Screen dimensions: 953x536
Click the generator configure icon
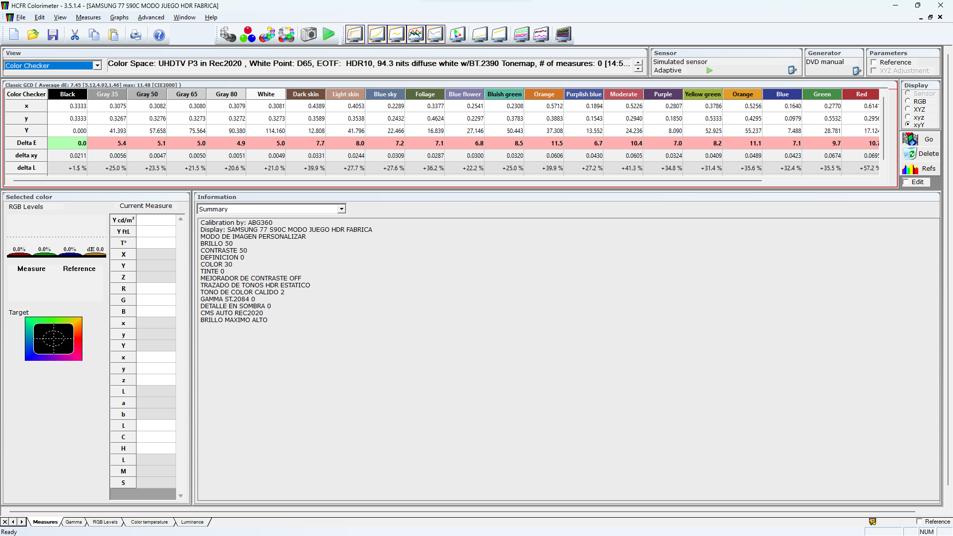point(857,71)
